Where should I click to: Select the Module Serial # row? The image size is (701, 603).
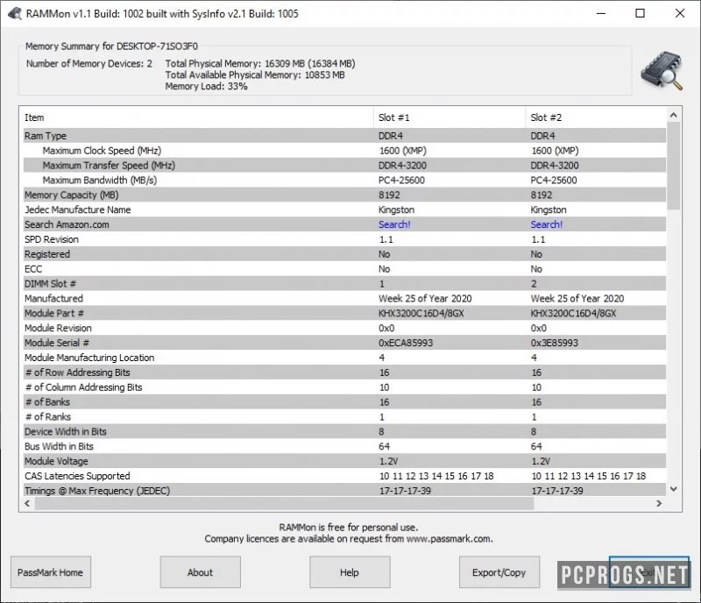(x=344, y=343)
